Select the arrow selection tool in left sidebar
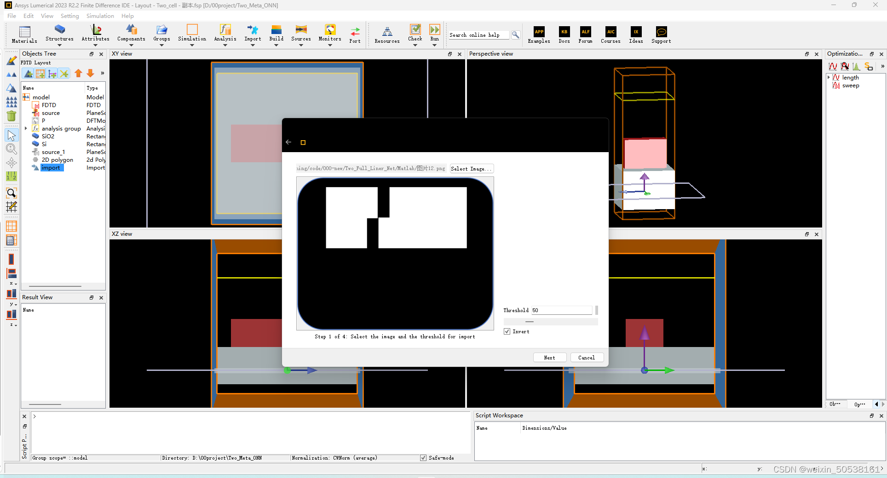Viewport: 887px width, 478px height. (x=12, y=135)
